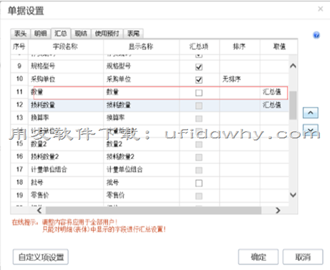The height and width of the screenshot is (270, 330).
Task: Select 数量2 field name cell
Action: tap(66, 144)
